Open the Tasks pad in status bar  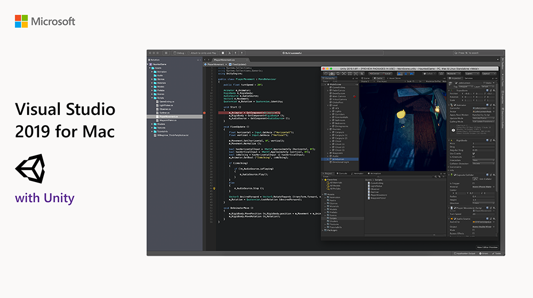(497, 253)
